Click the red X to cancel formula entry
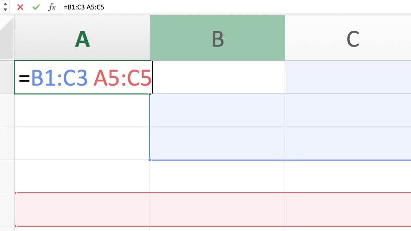 20,7
